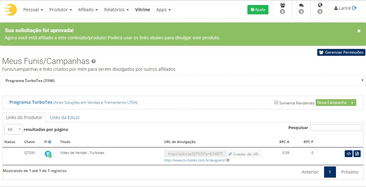This screenshot has height=187, width=366.
Task: Click the Larice user name
Action: coord(345,8)
